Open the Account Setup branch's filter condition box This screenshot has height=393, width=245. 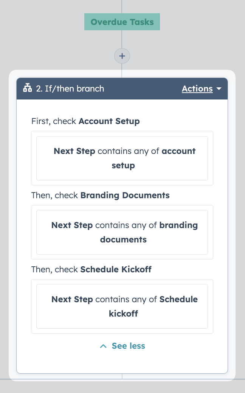pos(122,158)
